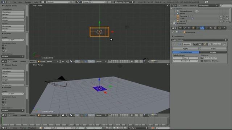Select Cube in the outliner
232x130 pixels.
click(x=182, y=18)
